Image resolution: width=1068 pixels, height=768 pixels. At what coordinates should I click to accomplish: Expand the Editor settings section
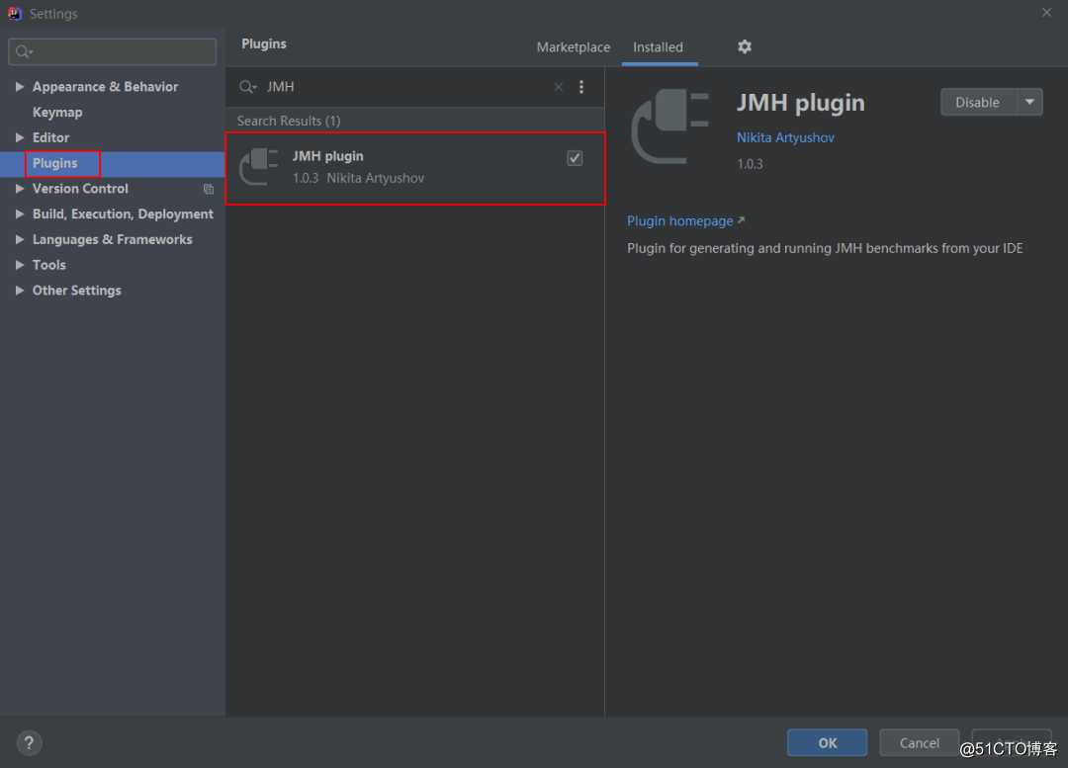pos(20,137)
